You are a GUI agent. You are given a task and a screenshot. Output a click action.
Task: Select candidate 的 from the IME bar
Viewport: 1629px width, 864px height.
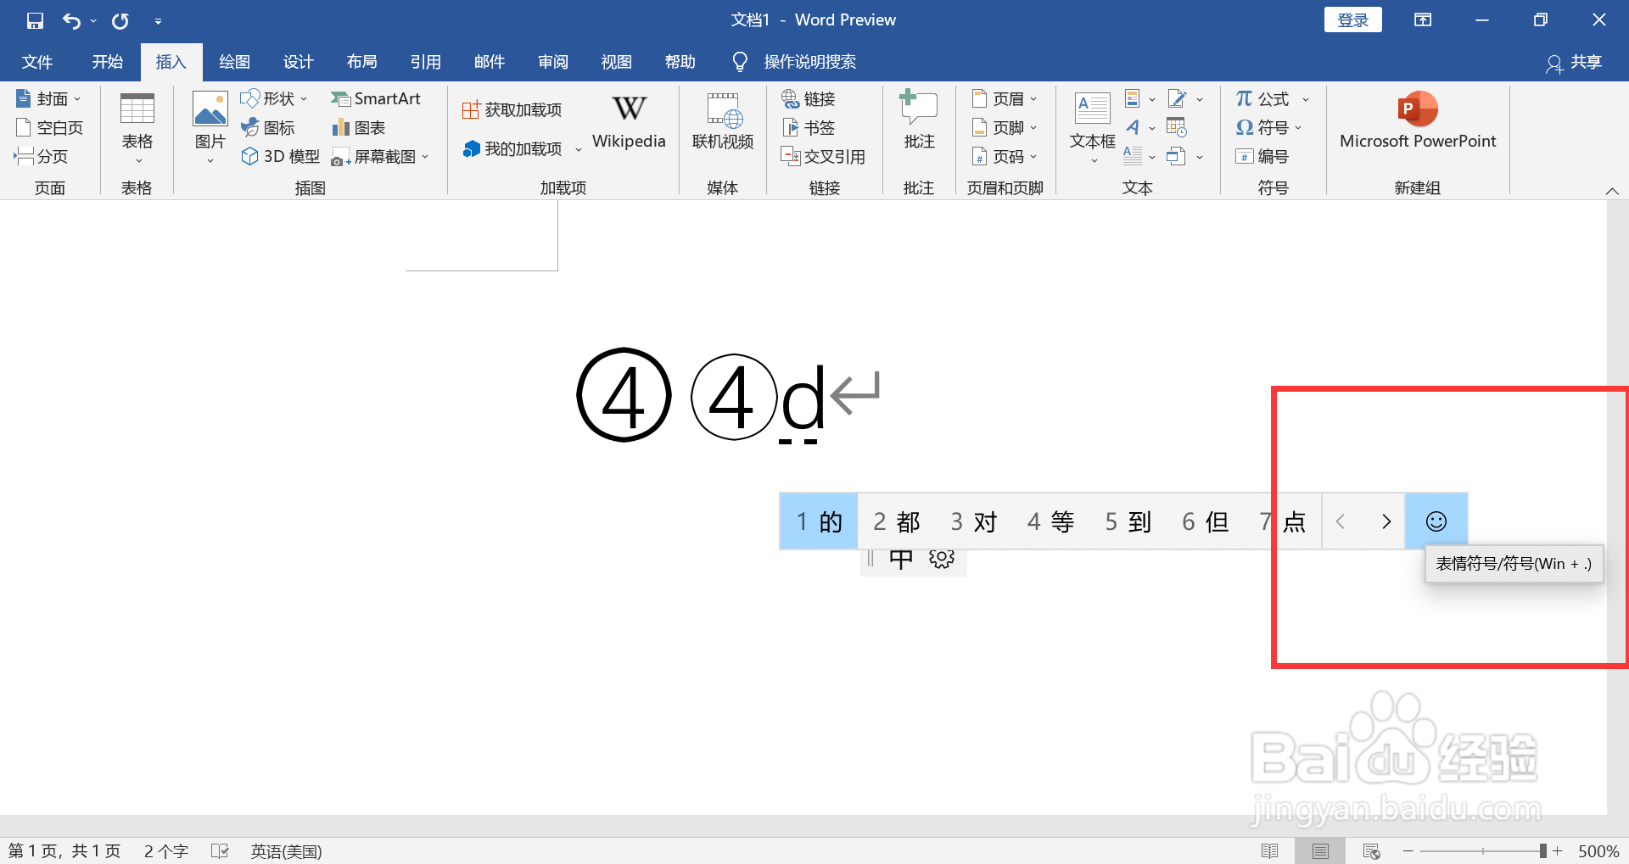coord(817,521)
